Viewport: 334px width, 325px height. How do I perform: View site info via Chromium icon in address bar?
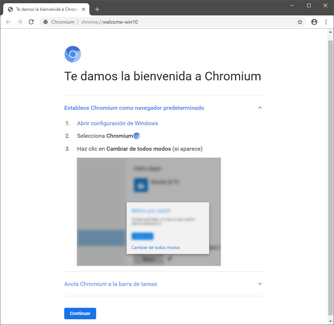46,22
